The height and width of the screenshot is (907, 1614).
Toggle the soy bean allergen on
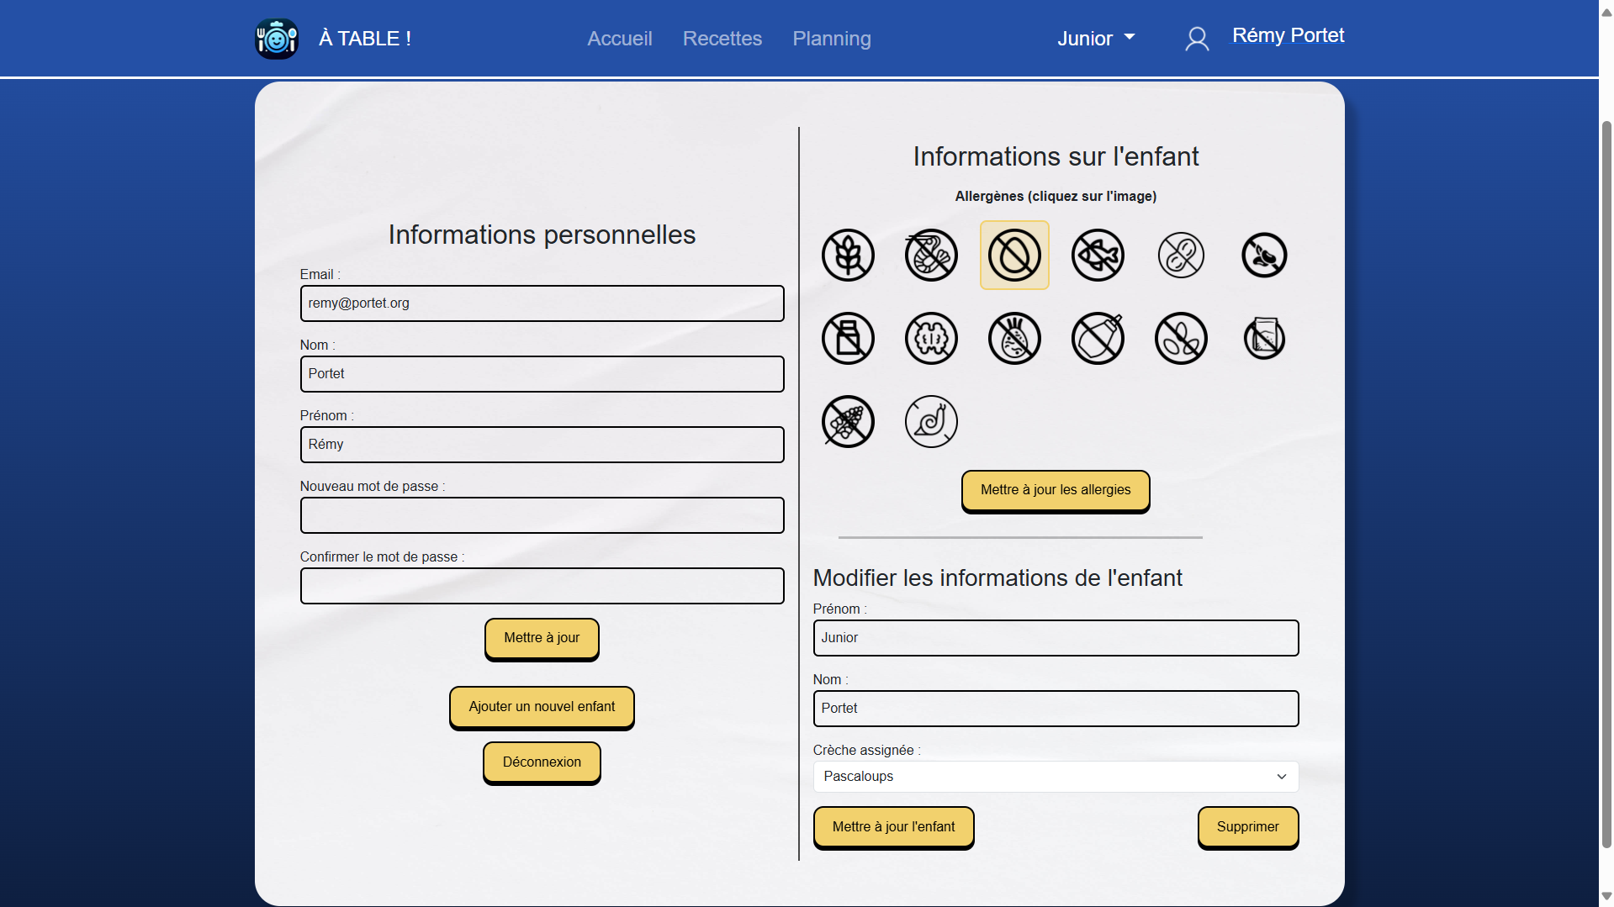pos(1264,256)
